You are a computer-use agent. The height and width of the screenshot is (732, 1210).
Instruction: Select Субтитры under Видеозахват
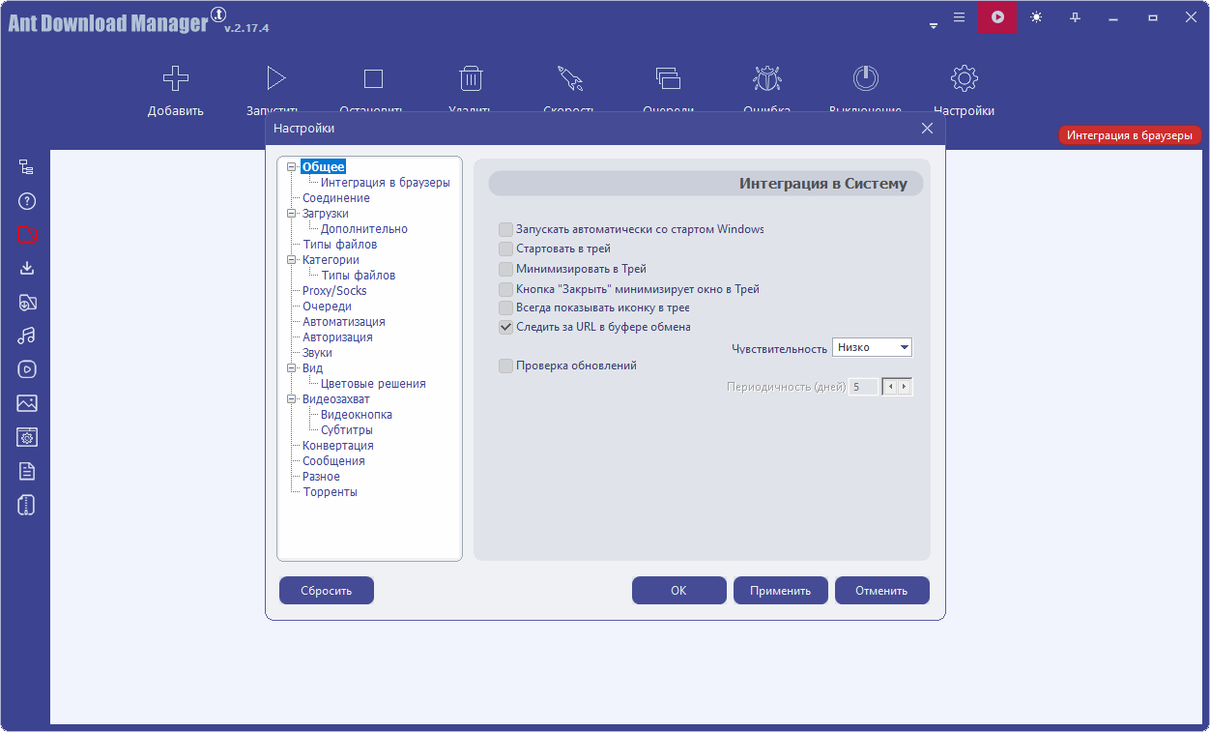pyautogui.click(x=347, y=430)
